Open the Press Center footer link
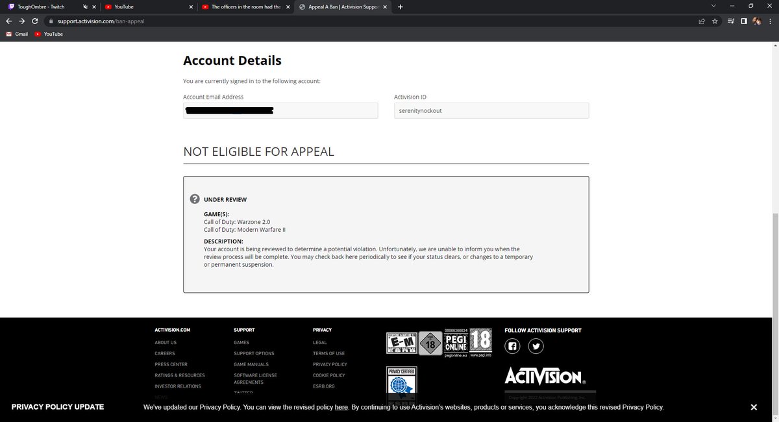Screen dimensions: 779x422 (171, 364)
